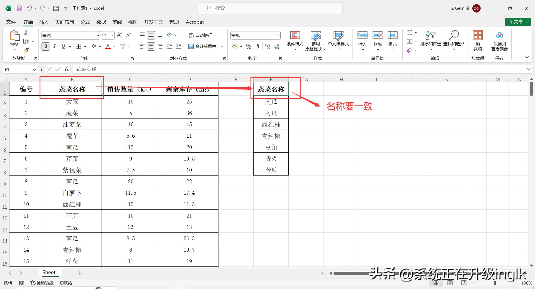Screen dimensions: 535x289
Task: Open the Font group dialog launcher
Action: coord(132,59)
